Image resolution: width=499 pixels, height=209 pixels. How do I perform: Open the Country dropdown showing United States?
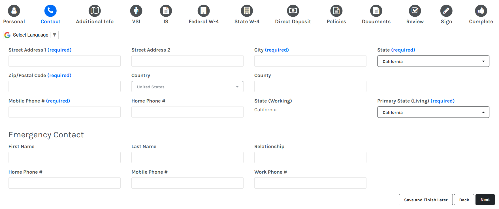pyautogui.click(x=187, y=87)
